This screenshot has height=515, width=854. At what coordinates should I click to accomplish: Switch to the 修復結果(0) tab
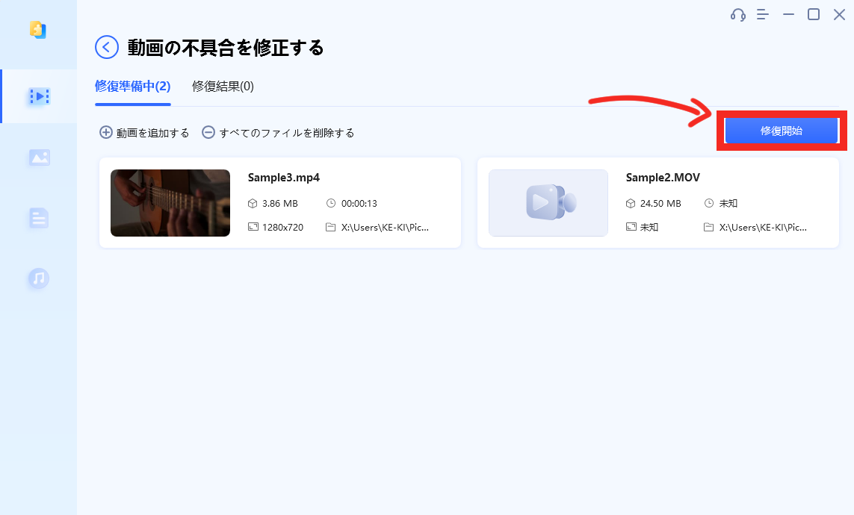tap(223, 86)
